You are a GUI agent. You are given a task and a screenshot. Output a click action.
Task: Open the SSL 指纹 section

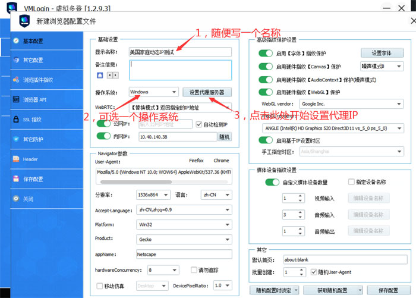pyautogui.click(x=47, y=120)
